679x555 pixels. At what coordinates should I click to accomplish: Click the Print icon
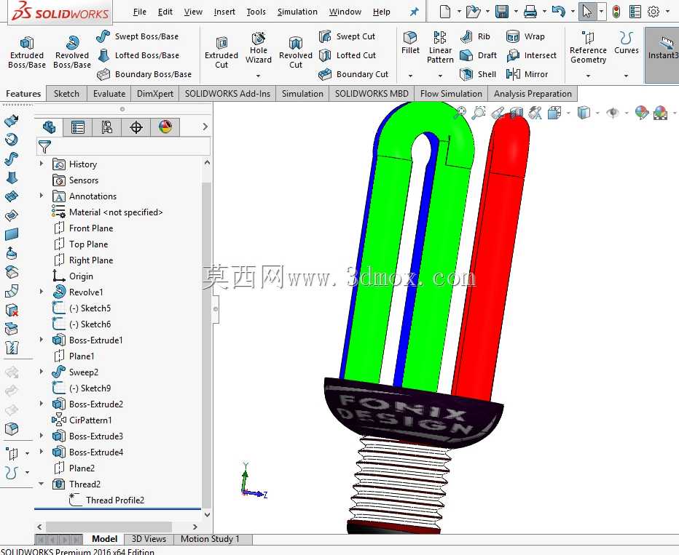click(x=530, y=12)
